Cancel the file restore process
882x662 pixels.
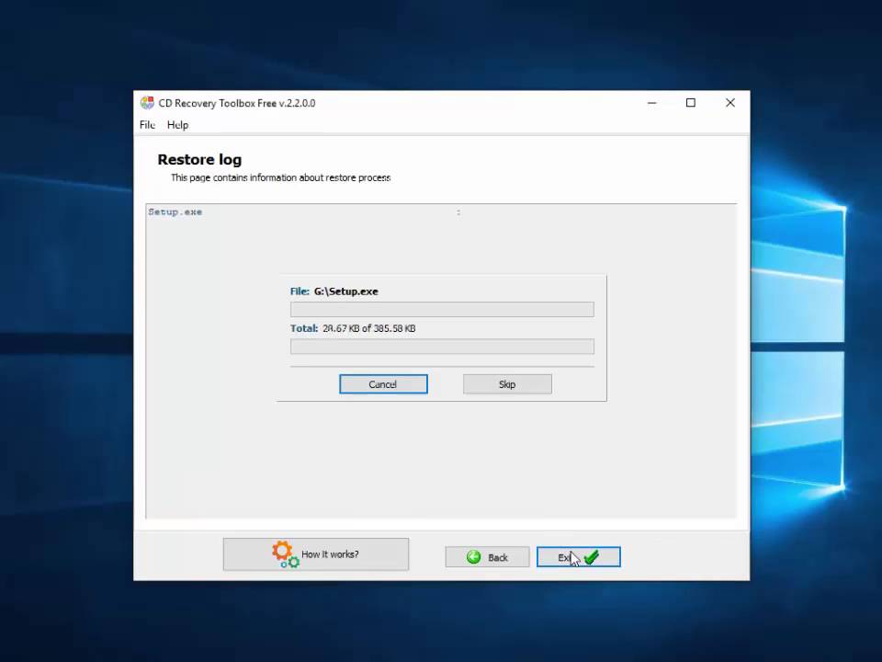pos(383,384)
